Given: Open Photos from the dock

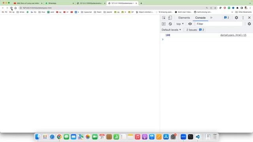Looking at the screenshot, I should click(88, 137).
